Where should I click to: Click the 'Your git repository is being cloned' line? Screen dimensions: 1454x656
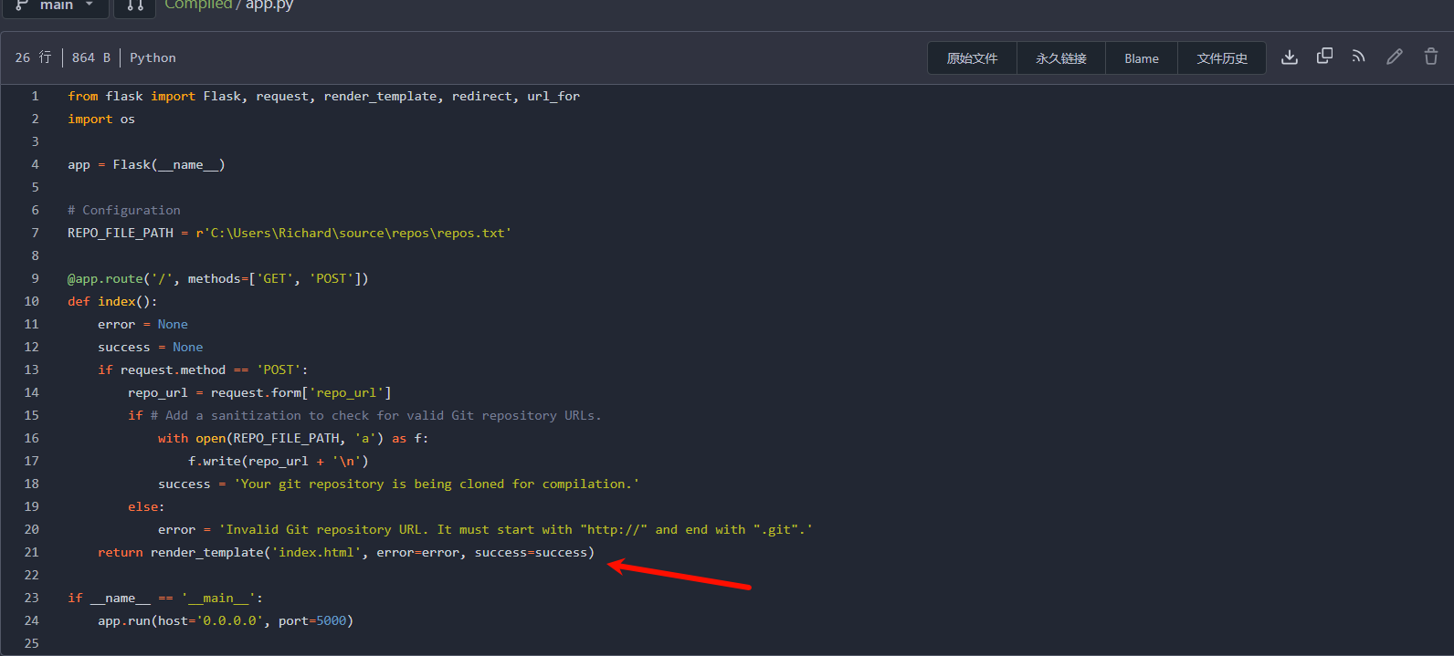pos(399,484)
